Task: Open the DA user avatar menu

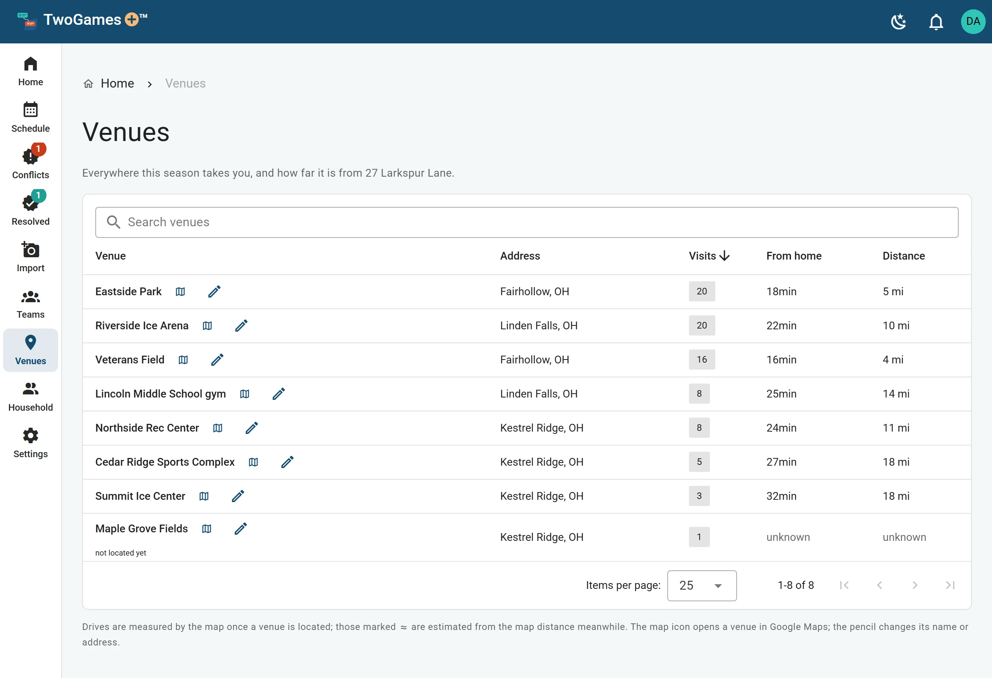Action: [x=973, y=21]
